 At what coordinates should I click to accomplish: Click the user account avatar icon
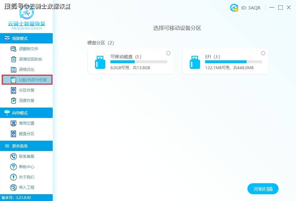[234, 8]
